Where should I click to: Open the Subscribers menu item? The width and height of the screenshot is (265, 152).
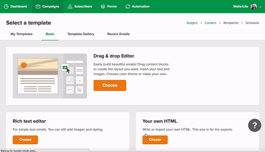click(x=80, y=7)
